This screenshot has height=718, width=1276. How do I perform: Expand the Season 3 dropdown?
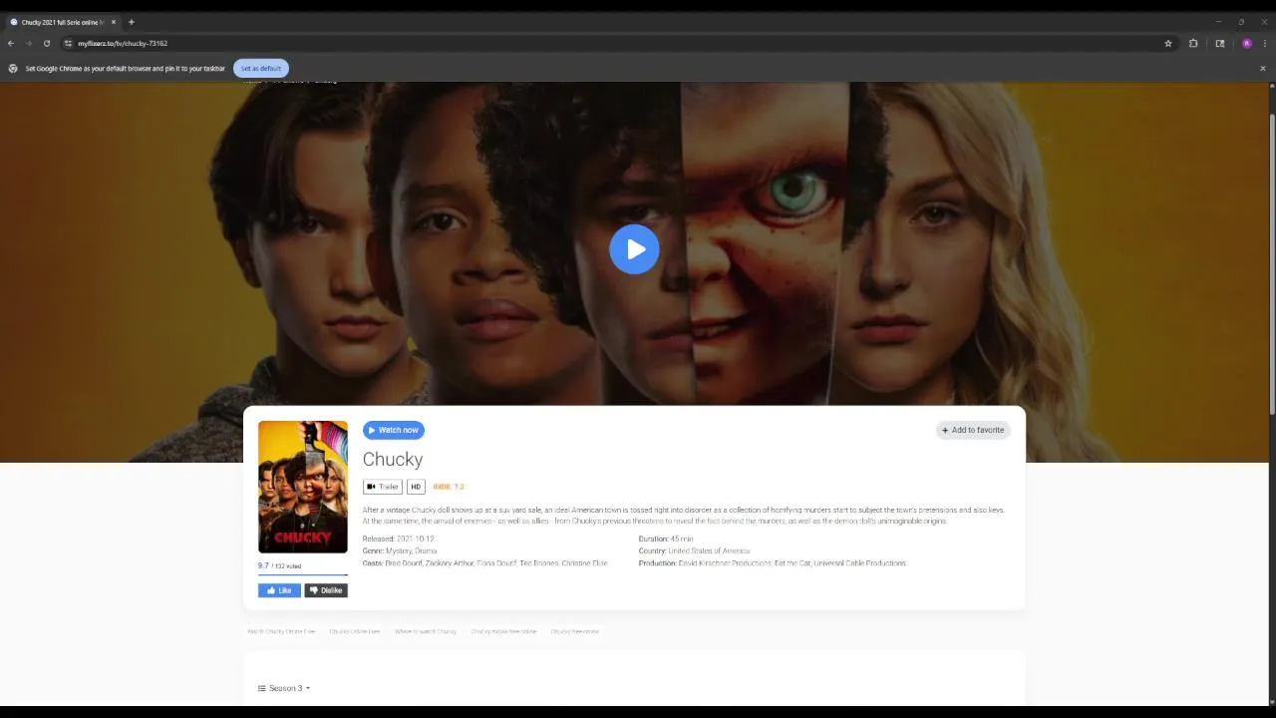[x=284, y=688]
